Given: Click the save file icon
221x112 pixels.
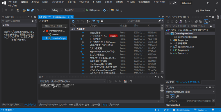Looking at the screenshot, I should (x=28, y=10).
